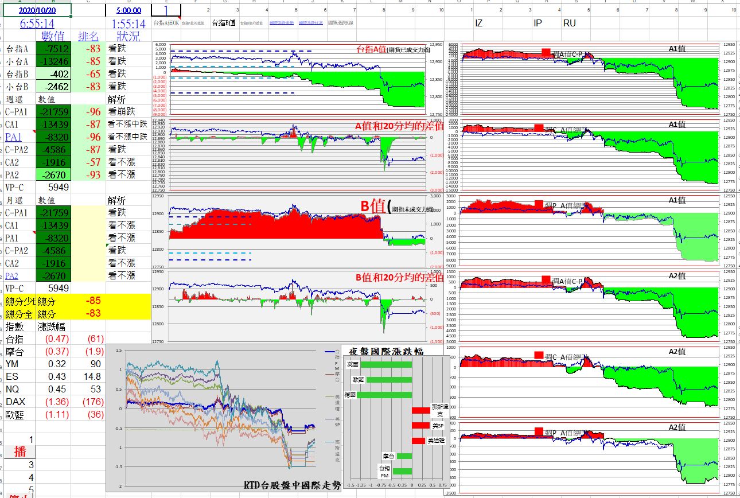Select the 總分少 score -85

click(88, 301)
